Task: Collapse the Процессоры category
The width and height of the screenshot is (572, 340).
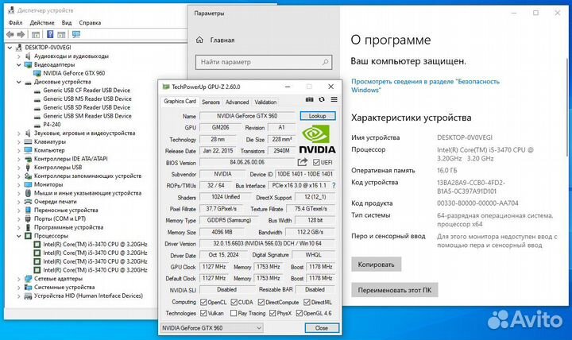Action: [x=18, y=236]
